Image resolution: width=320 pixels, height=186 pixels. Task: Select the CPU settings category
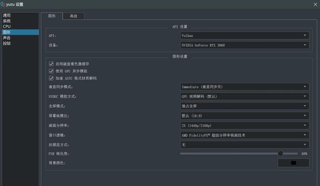[20, 27]
